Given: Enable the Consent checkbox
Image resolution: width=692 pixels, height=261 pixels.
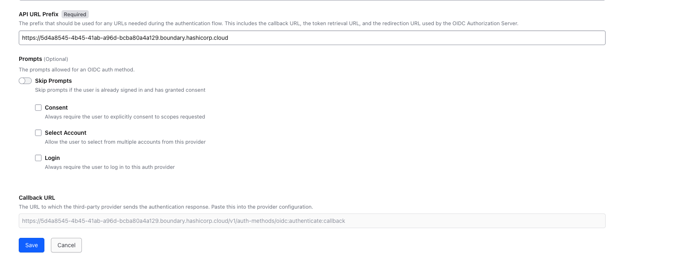Looking at the screenshot, I should 38,108.
